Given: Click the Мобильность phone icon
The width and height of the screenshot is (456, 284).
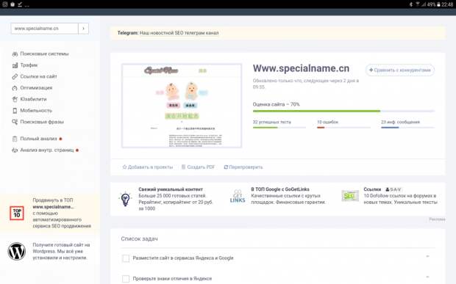Looking at the screenshot, I should coord(15,111).
